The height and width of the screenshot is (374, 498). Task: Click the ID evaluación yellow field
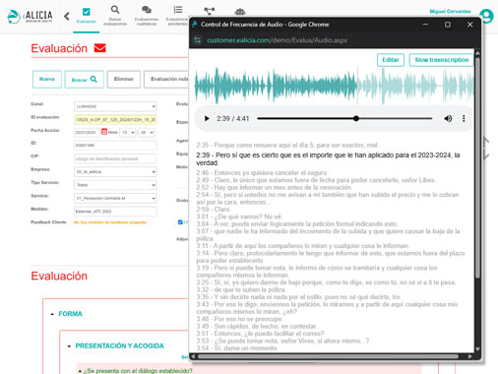pos(115,120)
